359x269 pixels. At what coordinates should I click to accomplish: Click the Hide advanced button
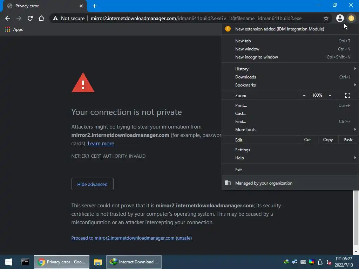(92, 184)
